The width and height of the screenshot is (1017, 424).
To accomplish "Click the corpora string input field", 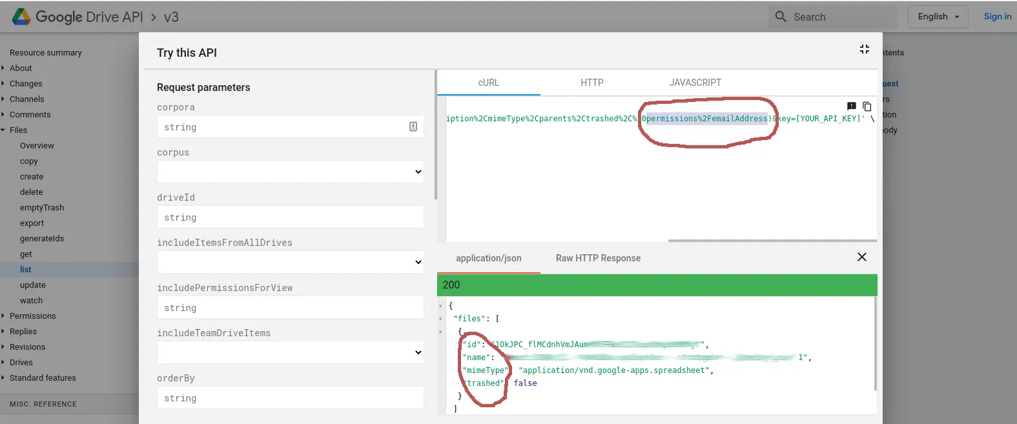I will pyautogui.click(x=291, y=126).
